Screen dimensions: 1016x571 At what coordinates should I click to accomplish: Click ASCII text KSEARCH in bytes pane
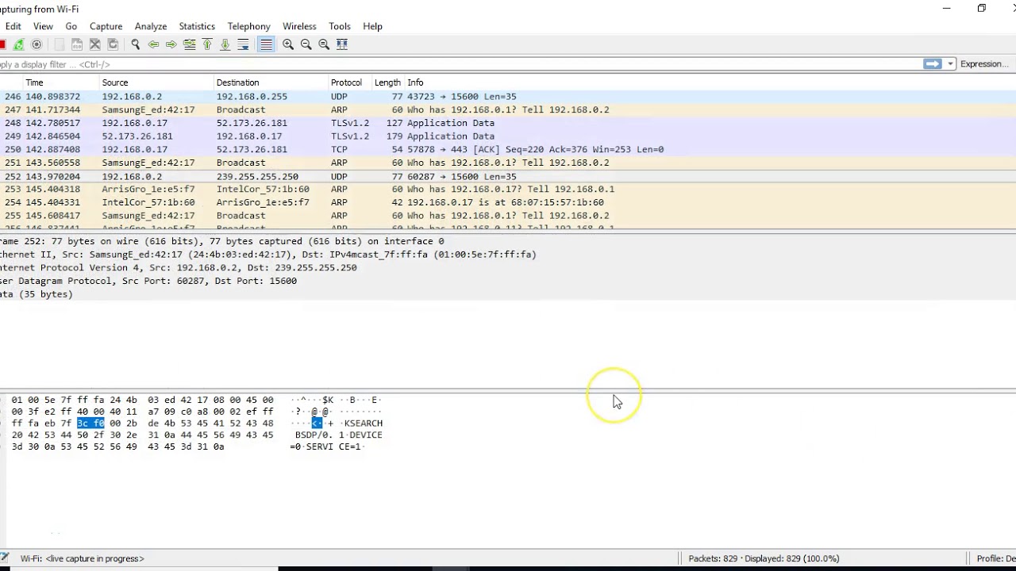click(x=364, y=423)
